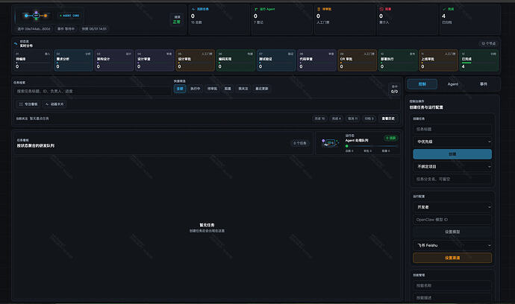
Task: Click the orange 设置渠道 button
Action: click(452, 258)
